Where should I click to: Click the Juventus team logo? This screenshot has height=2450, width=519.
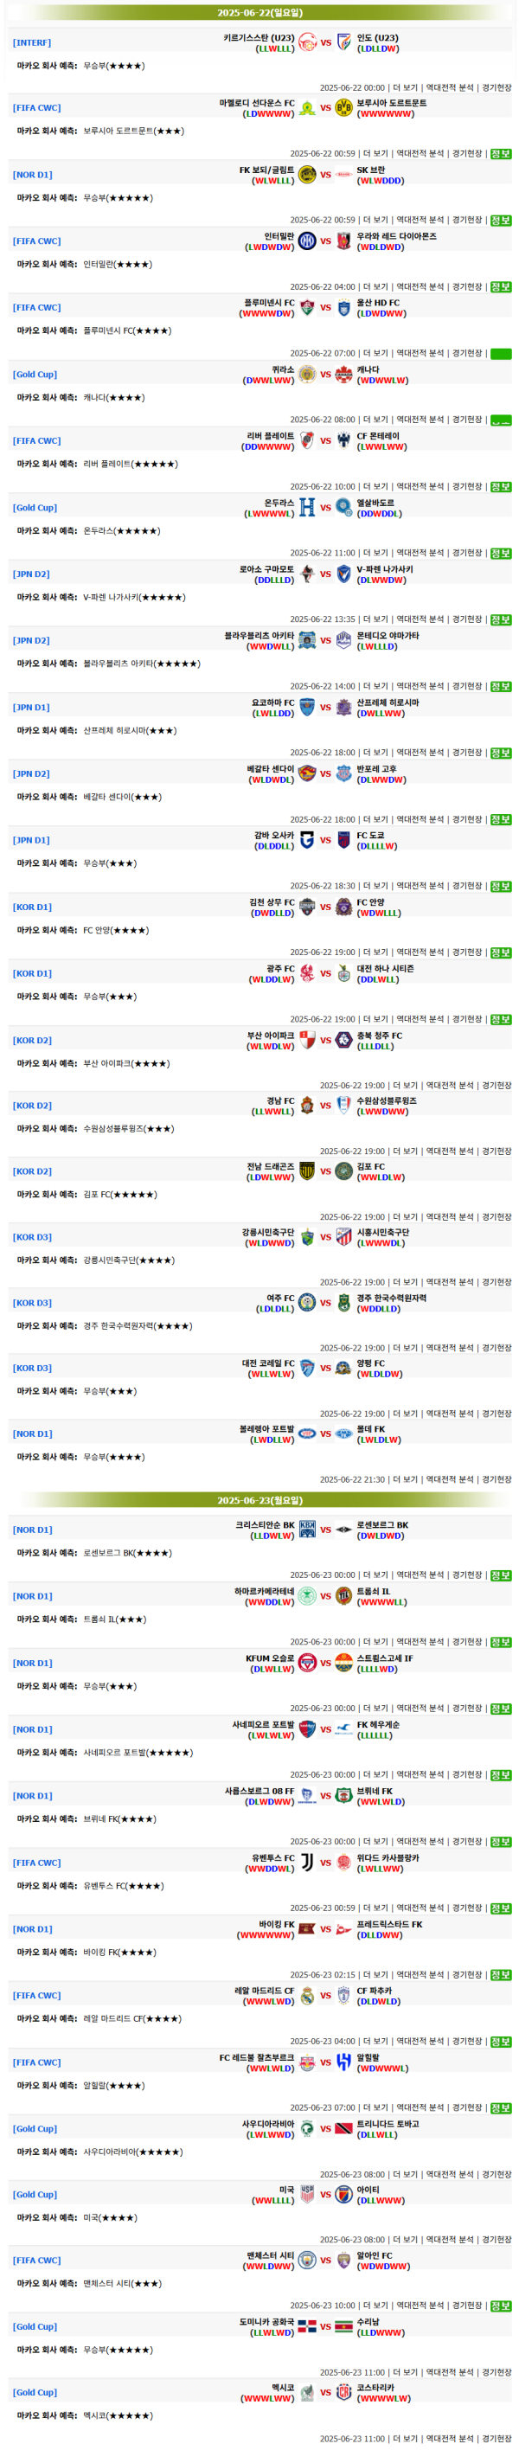coord(307,1863)
